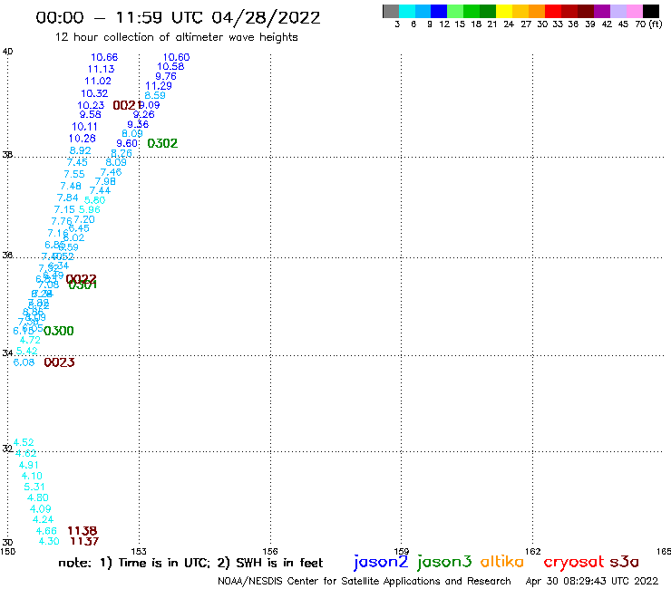Pick the yellow 21-24 ft legend swatch
Screen dimensions: 671x589
click(x=504, y=11)
